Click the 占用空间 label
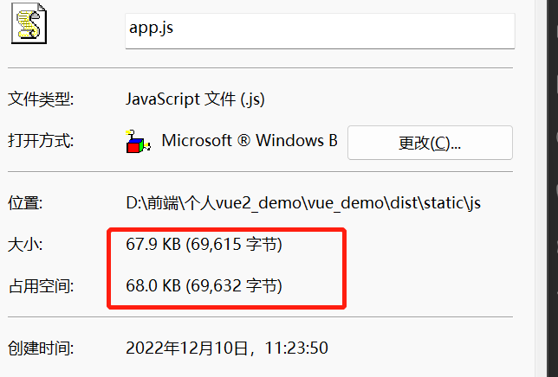558x377 pixels. tap(41, 286)
